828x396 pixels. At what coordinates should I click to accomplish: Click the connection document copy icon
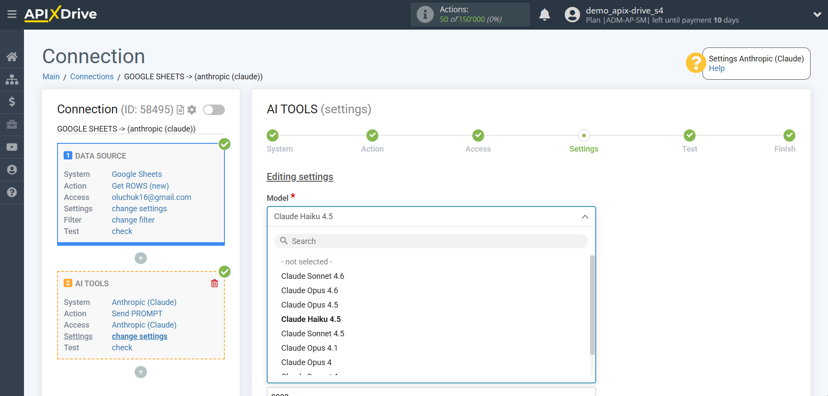pyautogui.click(x=180, y=110)
